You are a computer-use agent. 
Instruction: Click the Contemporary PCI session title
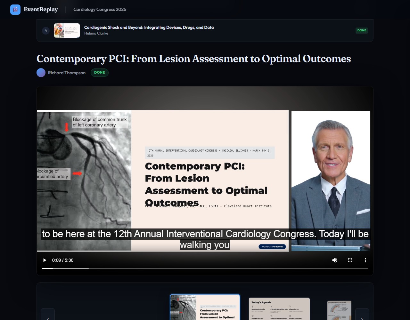(194, 59)
